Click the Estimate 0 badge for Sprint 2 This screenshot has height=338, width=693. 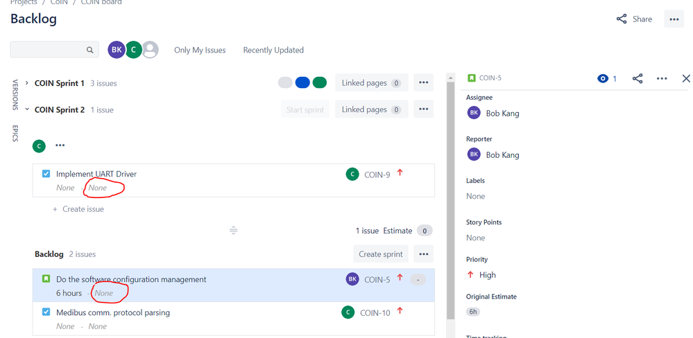coord(425,231)
